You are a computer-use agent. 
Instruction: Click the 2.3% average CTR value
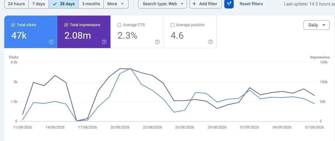pos(127,35)
